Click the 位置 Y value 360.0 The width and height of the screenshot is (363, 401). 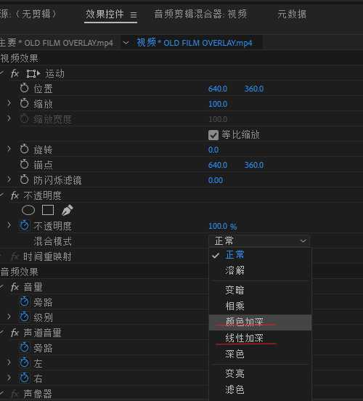point(254,89)
